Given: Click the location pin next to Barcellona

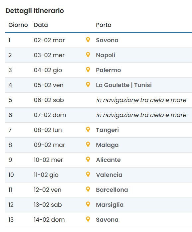Looking at the screenshot, I should (88, 189).
